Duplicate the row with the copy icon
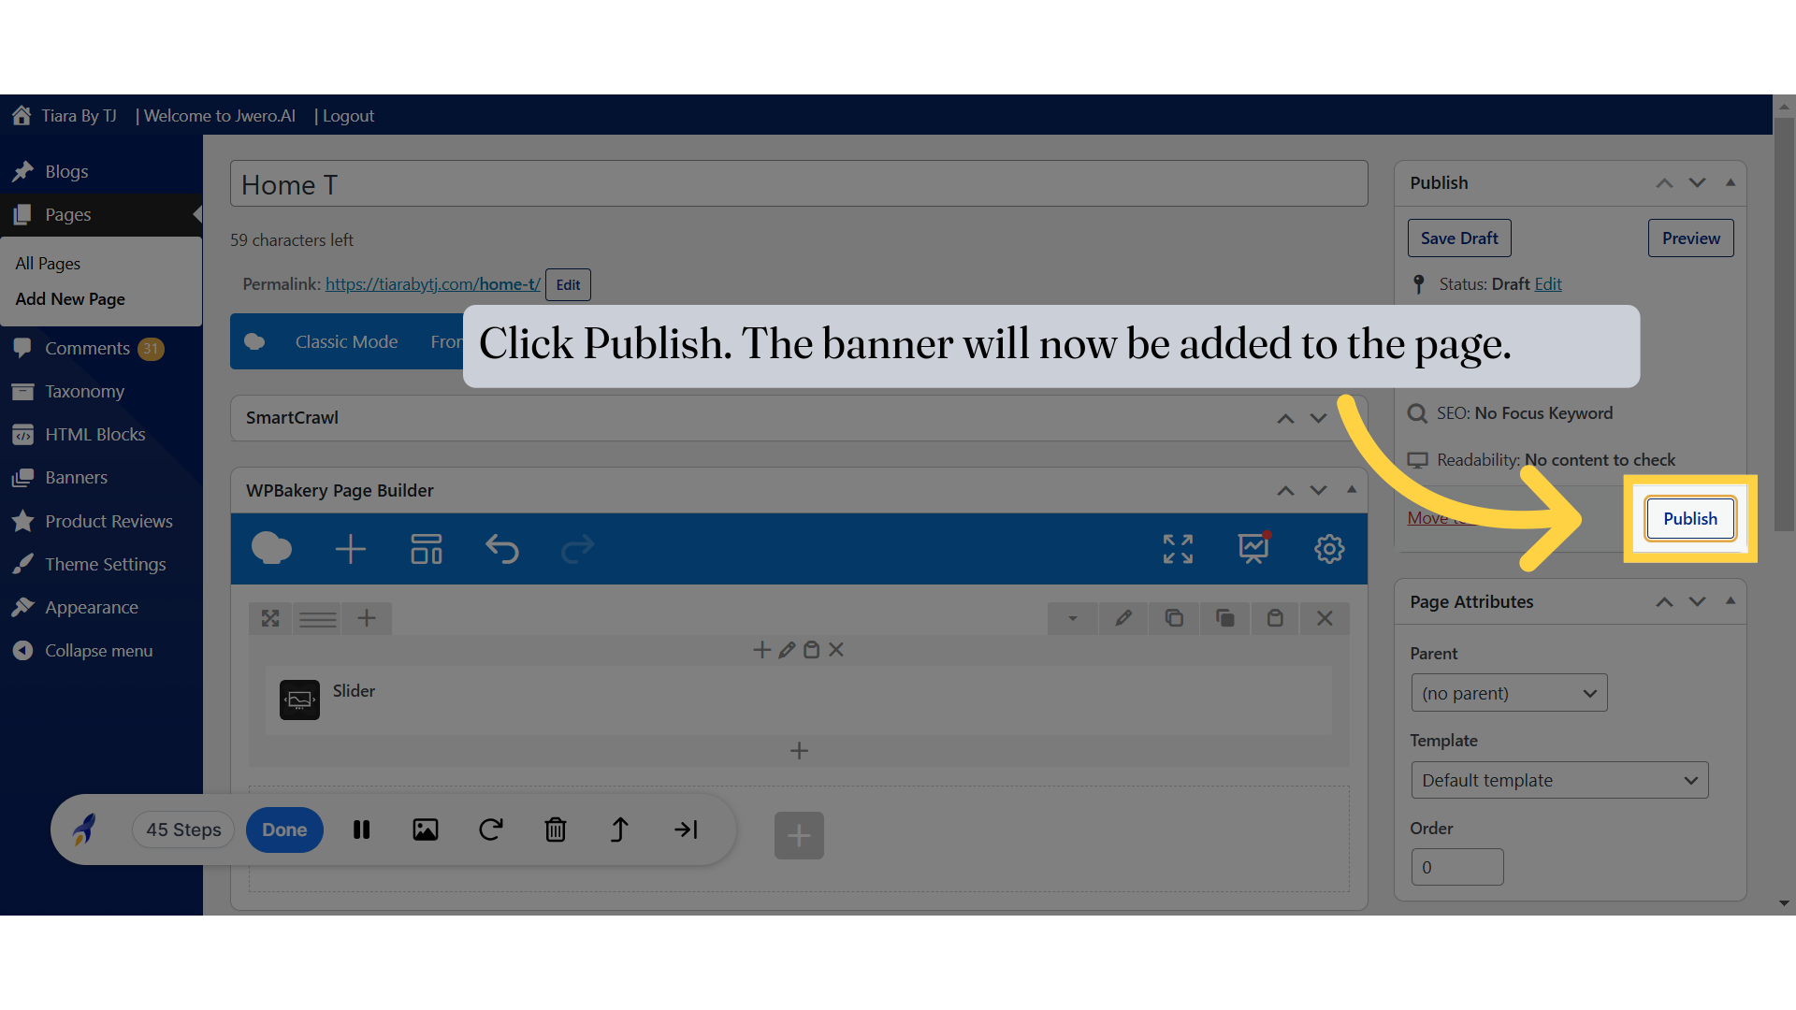 point(1174,618)
